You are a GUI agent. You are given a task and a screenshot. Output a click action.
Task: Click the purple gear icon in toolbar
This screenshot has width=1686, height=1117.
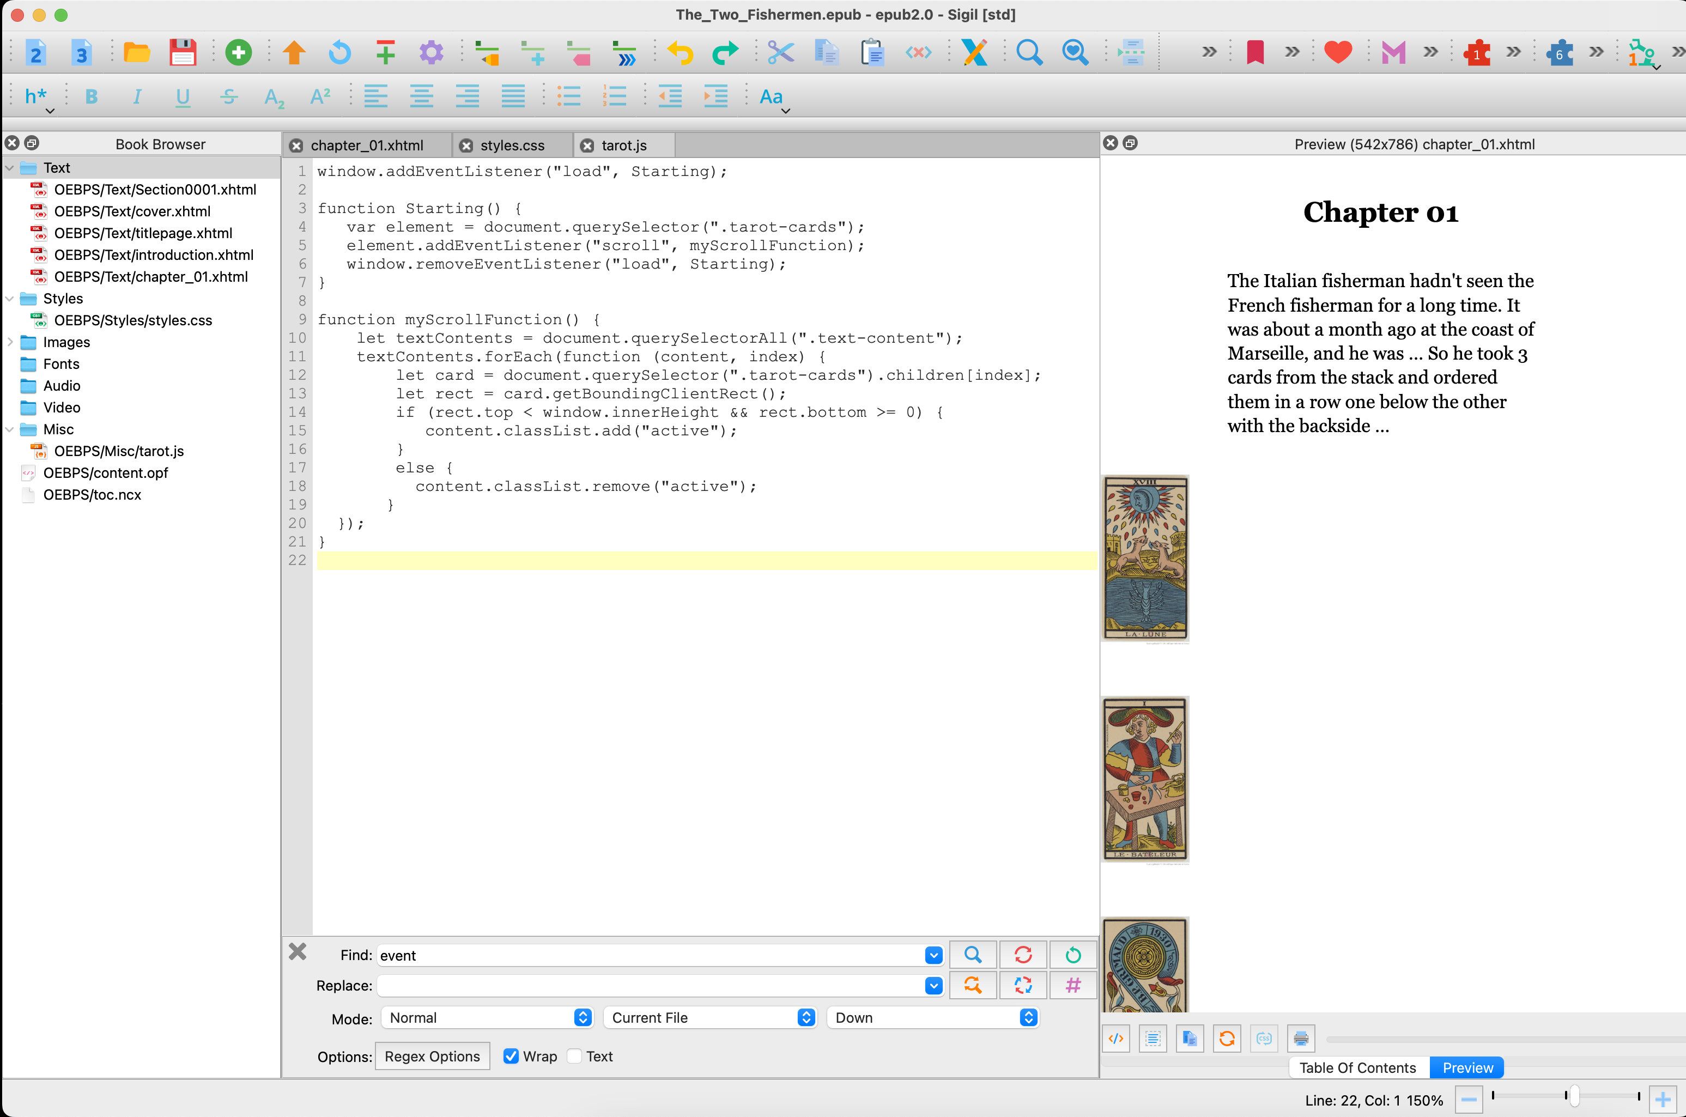[x=431, y=53]
